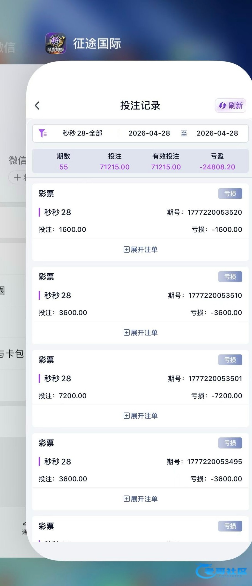
Task: Tap the 期数 55 summary cell
Action: click(x=63, y=161)
